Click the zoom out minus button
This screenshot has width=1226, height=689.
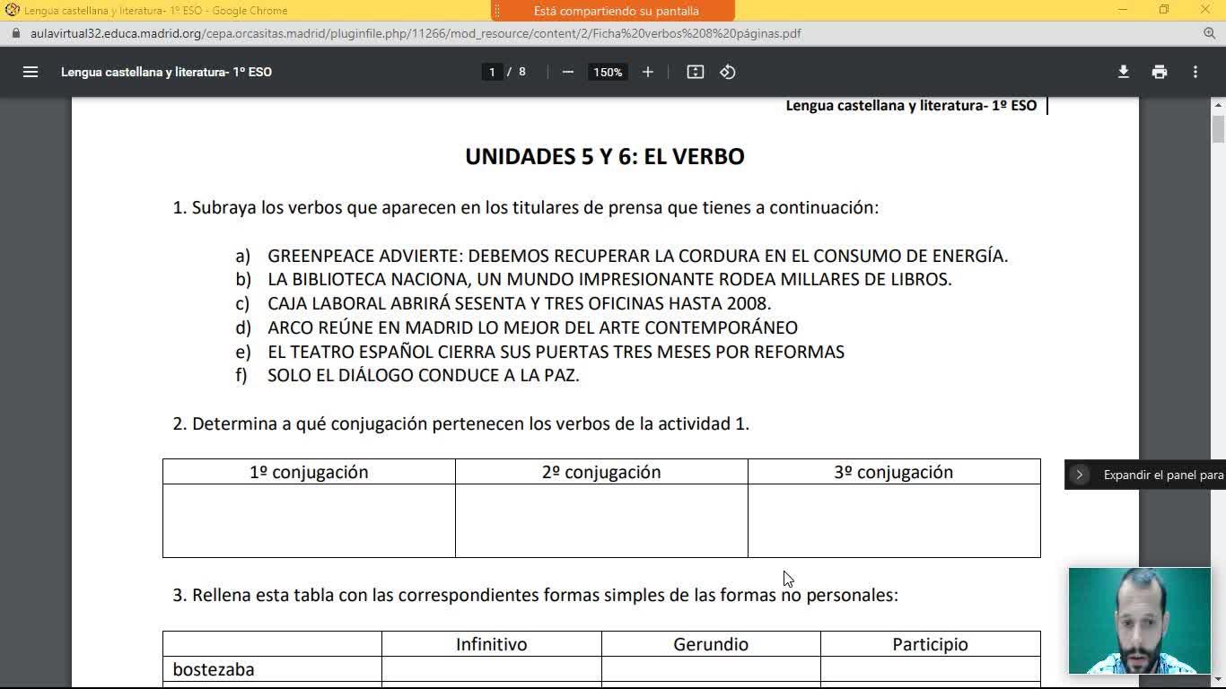(567, 72)
